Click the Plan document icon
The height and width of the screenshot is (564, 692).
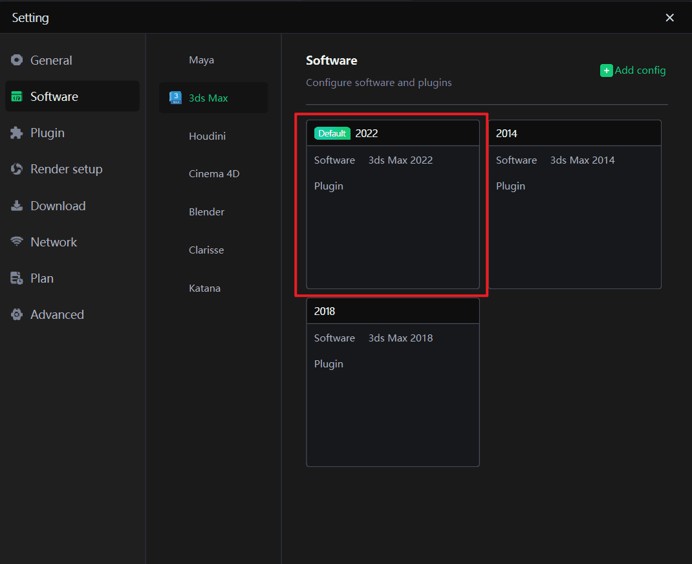point(17,278)
